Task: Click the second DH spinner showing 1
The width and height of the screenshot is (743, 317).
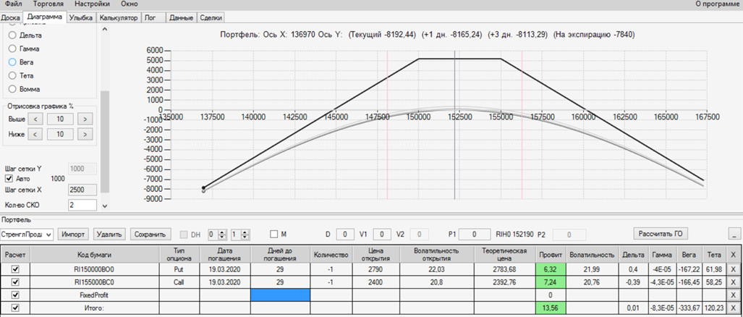Action: point(240,234)
